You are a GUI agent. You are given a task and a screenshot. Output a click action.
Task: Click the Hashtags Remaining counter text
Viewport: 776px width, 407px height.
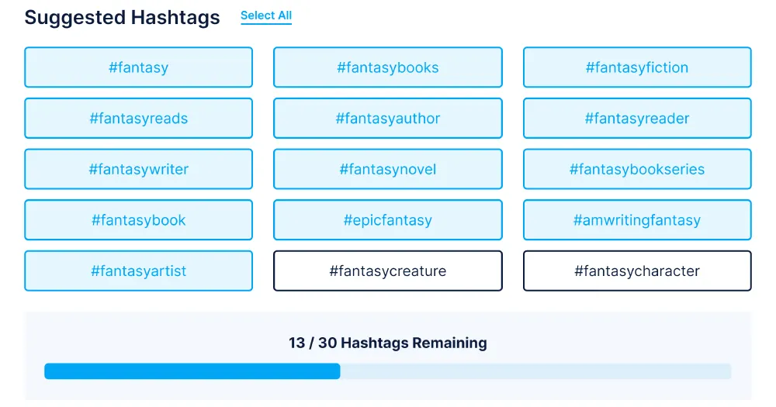(x=388, y=343)
